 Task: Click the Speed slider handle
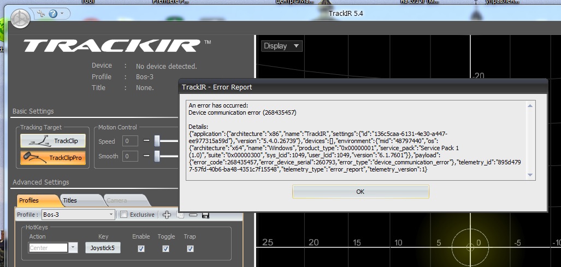[157, 141]
